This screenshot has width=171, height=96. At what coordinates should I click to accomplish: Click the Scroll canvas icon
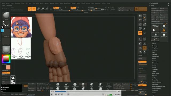(x=140, y=20)
